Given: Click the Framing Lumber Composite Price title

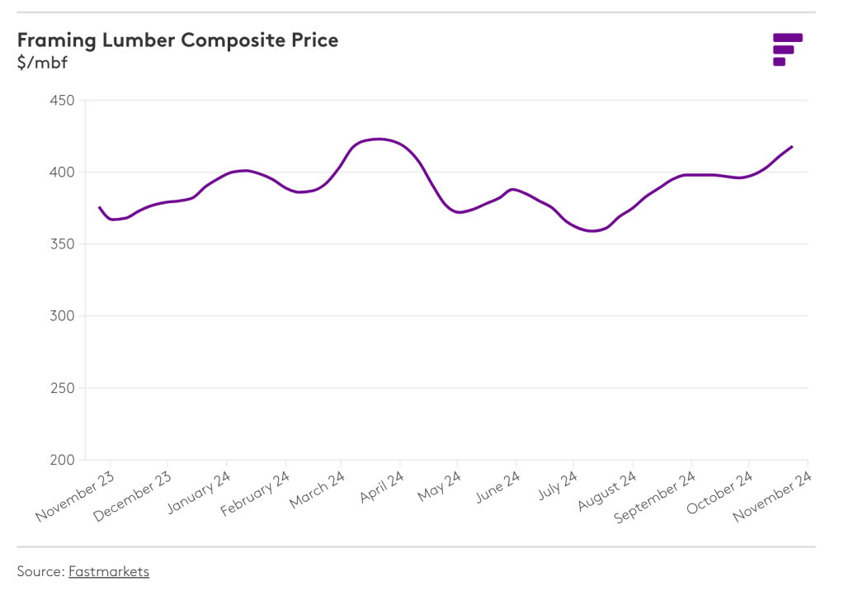Looking at the screenshot, I should click(177, 40).
